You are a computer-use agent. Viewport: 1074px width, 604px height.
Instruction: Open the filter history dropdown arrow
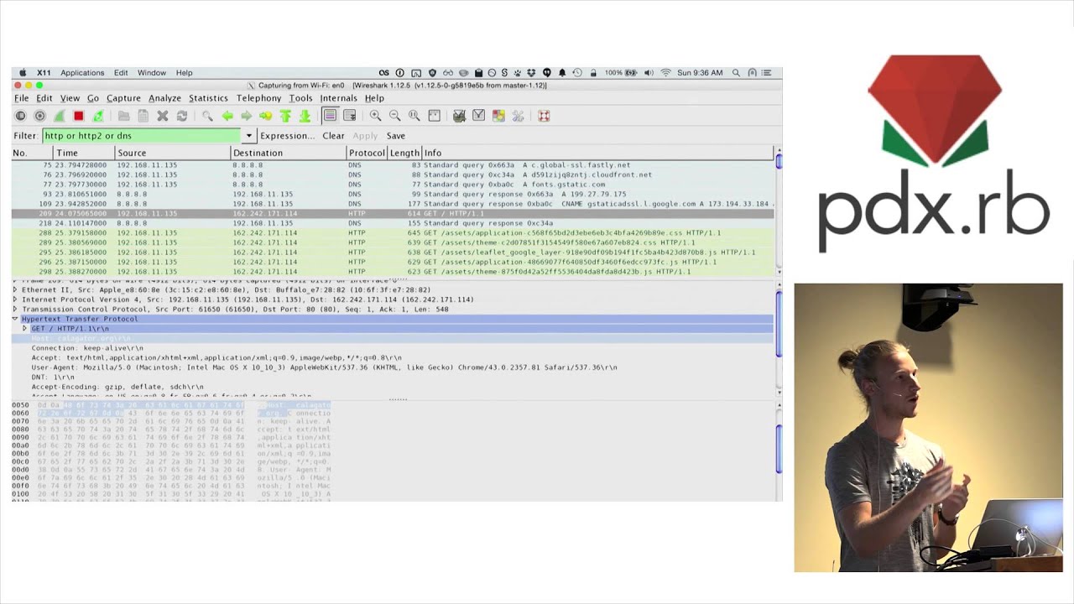click(248, 136)
